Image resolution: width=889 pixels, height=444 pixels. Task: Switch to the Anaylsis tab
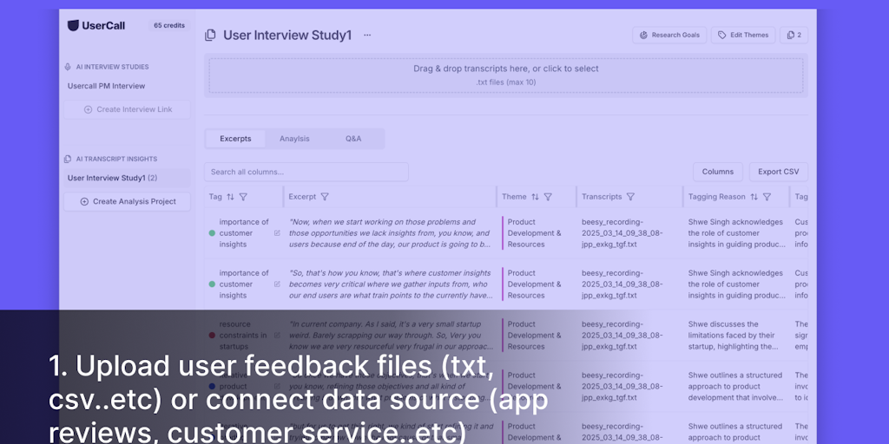pos(294,139)
